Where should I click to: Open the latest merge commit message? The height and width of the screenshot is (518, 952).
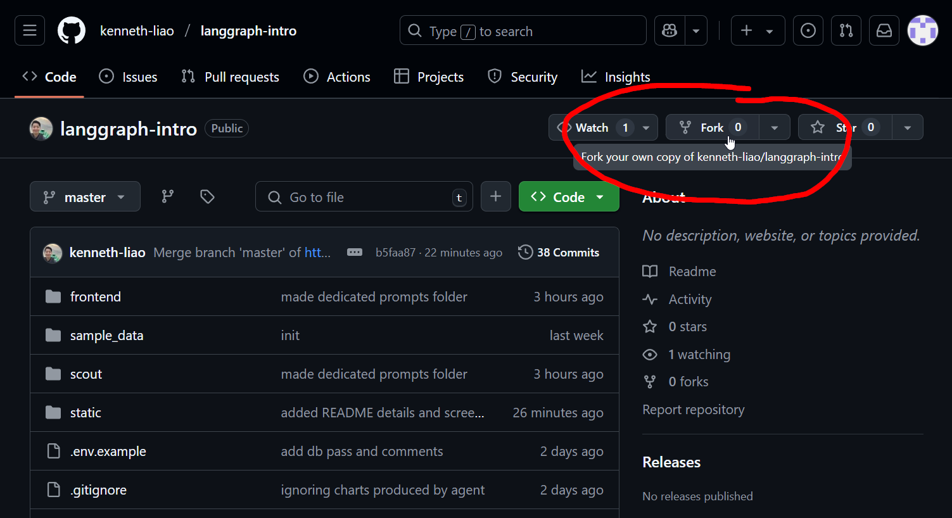[x=242, y=252]
